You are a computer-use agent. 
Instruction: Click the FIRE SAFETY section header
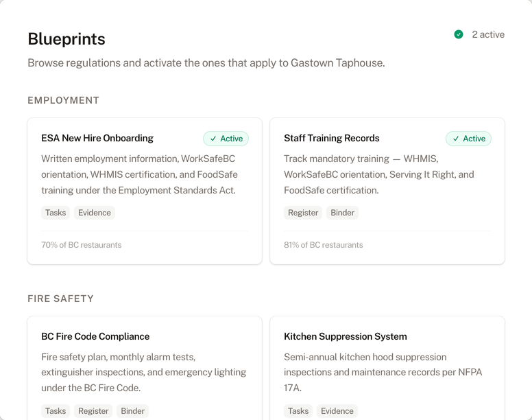(60, 299)
